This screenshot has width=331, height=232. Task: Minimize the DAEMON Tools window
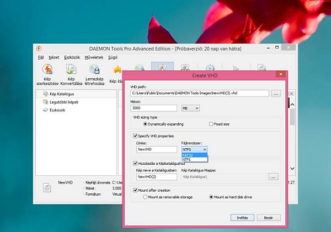tap(268, 47)
